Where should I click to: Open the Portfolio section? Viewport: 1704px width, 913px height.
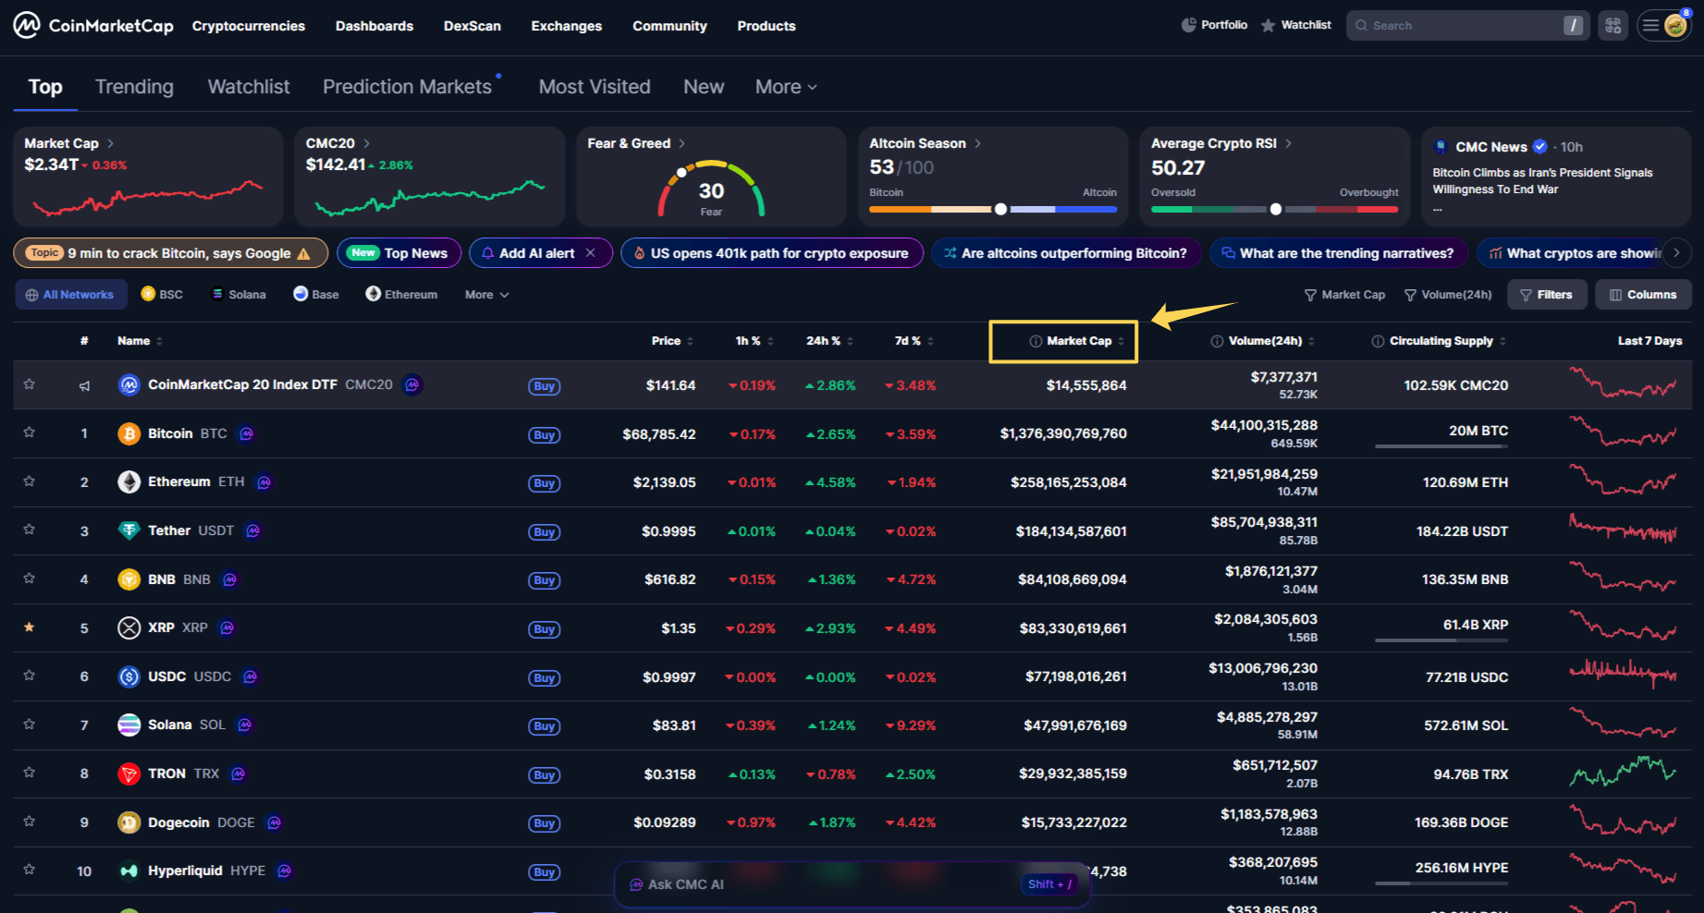click(1214, 25)
